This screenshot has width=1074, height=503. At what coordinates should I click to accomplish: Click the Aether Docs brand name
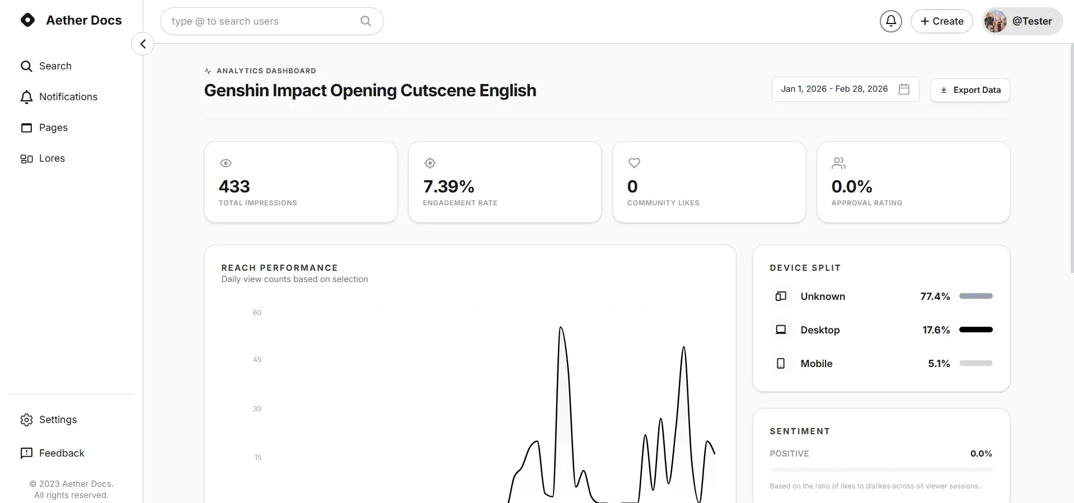point(84,20)
